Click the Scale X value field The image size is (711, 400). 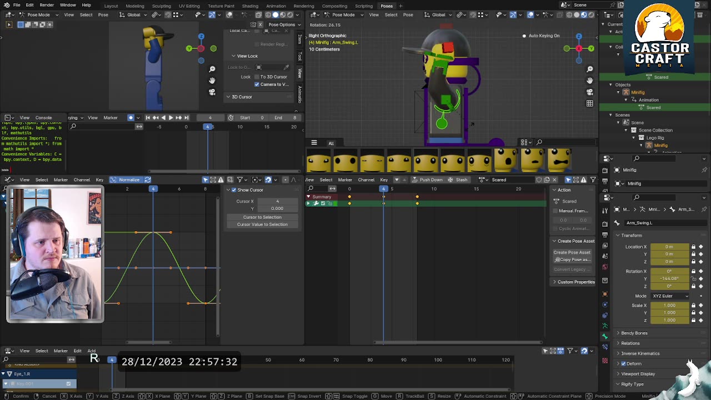click(x=669, y=306)
